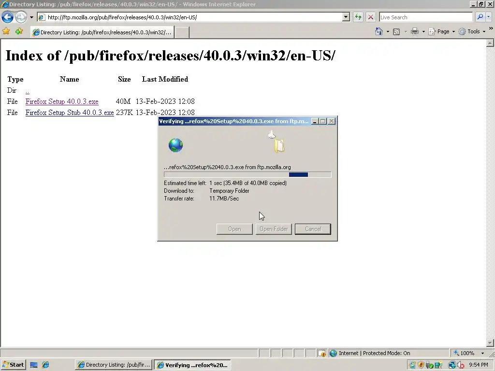Viewport: 495px width, 371px height.
Task: Click the Add to Favorites icon
Action: pyautogui.click(x=19, y=31)
